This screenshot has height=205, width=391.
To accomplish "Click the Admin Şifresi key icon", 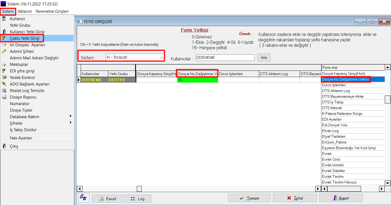I will click(4, 51).
